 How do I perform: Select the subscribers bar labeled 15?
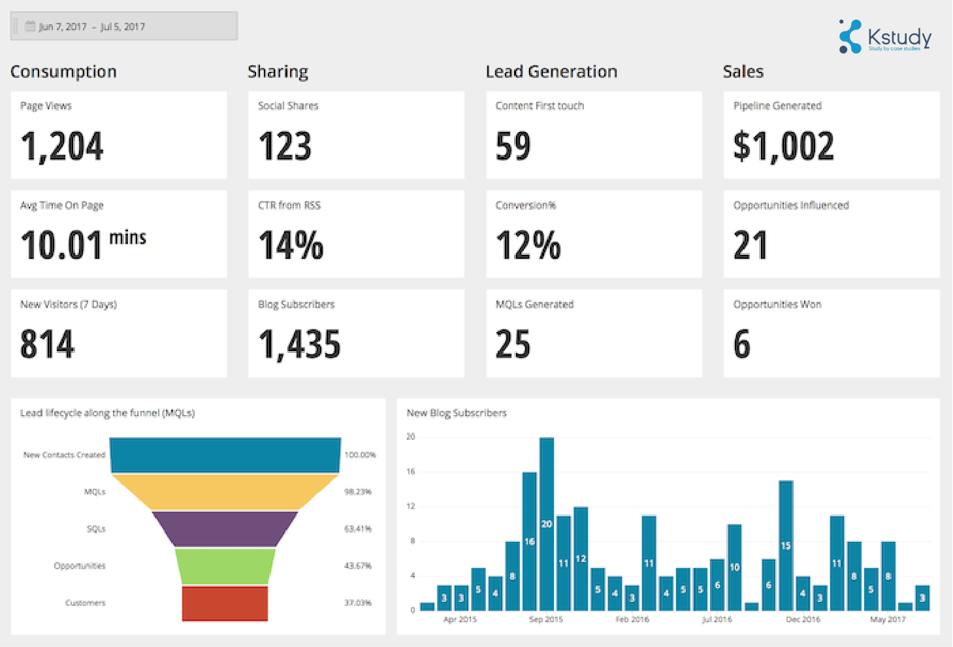(x=786, y=545)
